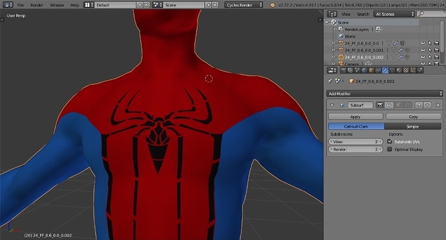The height and width of the screenshot is (240, 446).
Task: Toggle Subsurf modifier render camera button
Action: click(x=379, y=105)
